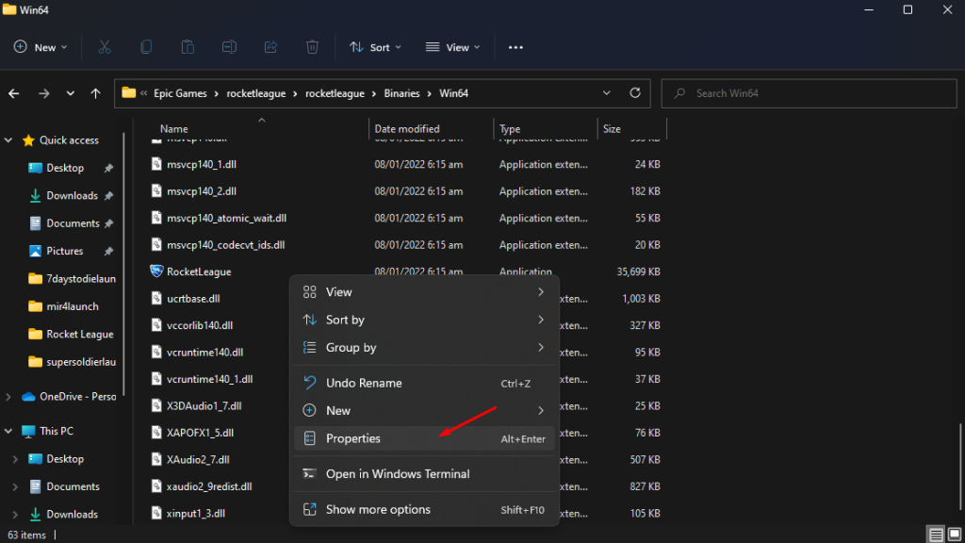Expand Desktop under This PC
The height and width of the screenshot is (543, 965).
pos(15,459)
